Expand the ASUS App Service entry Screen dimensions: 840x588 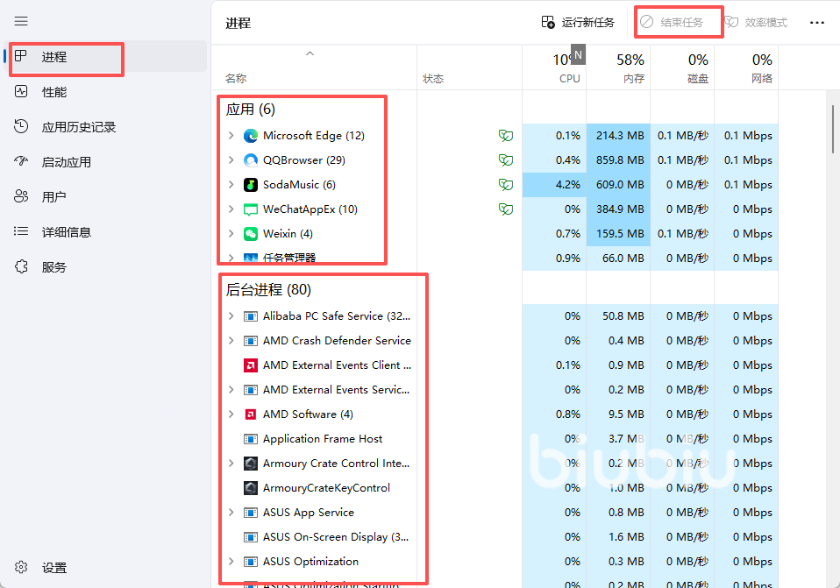[231, 513]
